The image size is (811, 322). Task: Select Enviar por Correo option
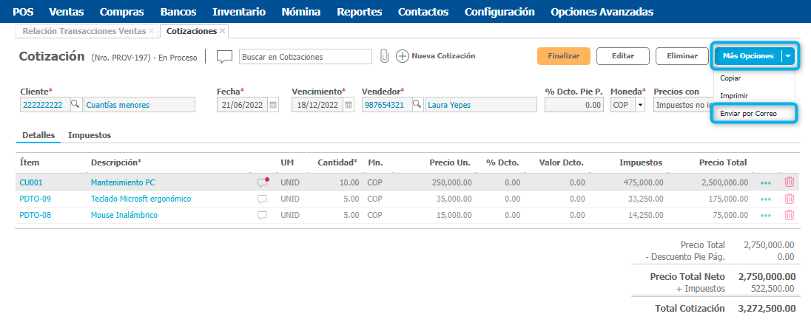click(748, 114)
